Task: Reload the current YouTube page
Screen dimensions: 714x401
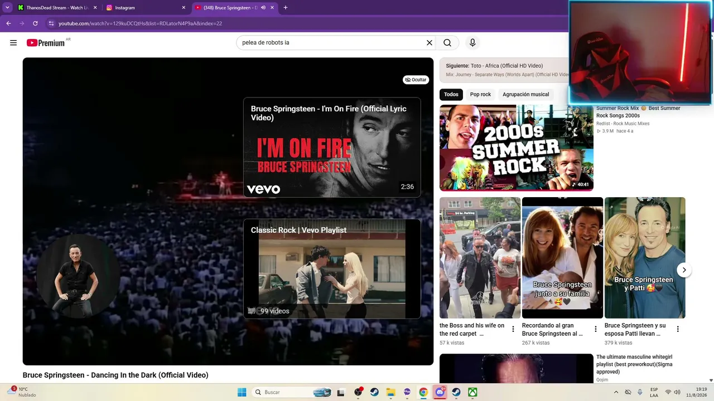Action: (35, 23)
